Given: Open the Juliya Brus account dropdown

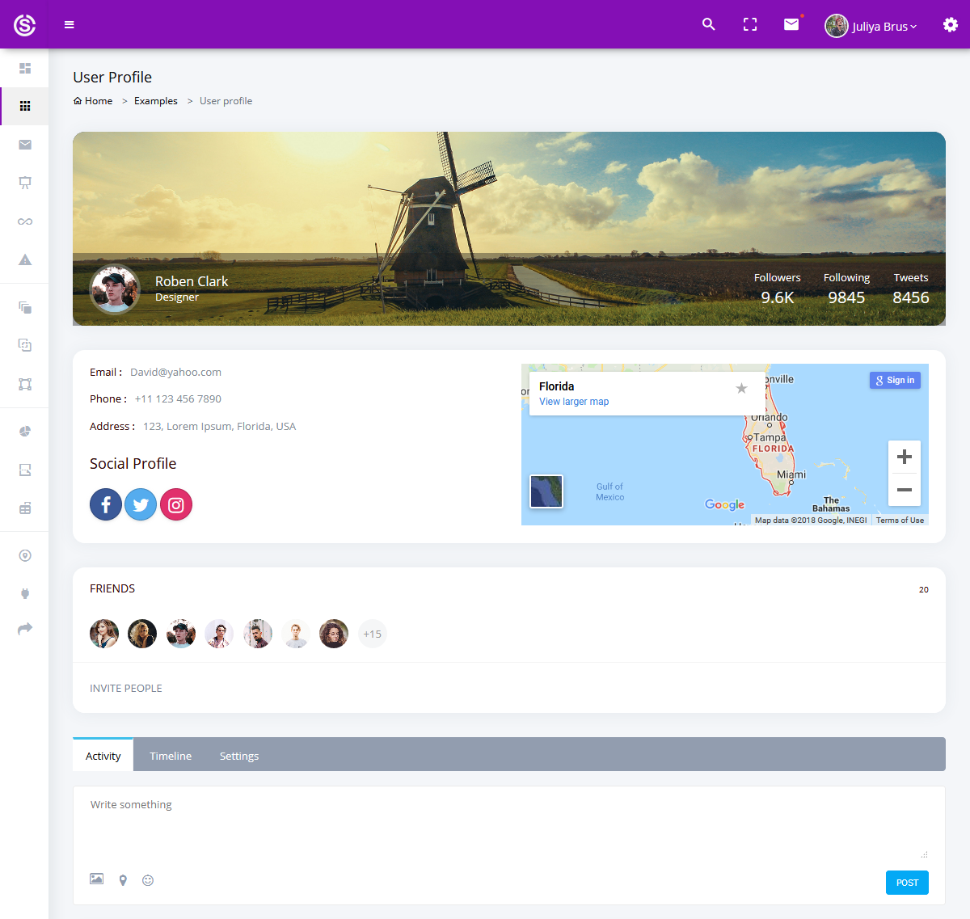Looking at the screenshot, I should pos(871,25).
